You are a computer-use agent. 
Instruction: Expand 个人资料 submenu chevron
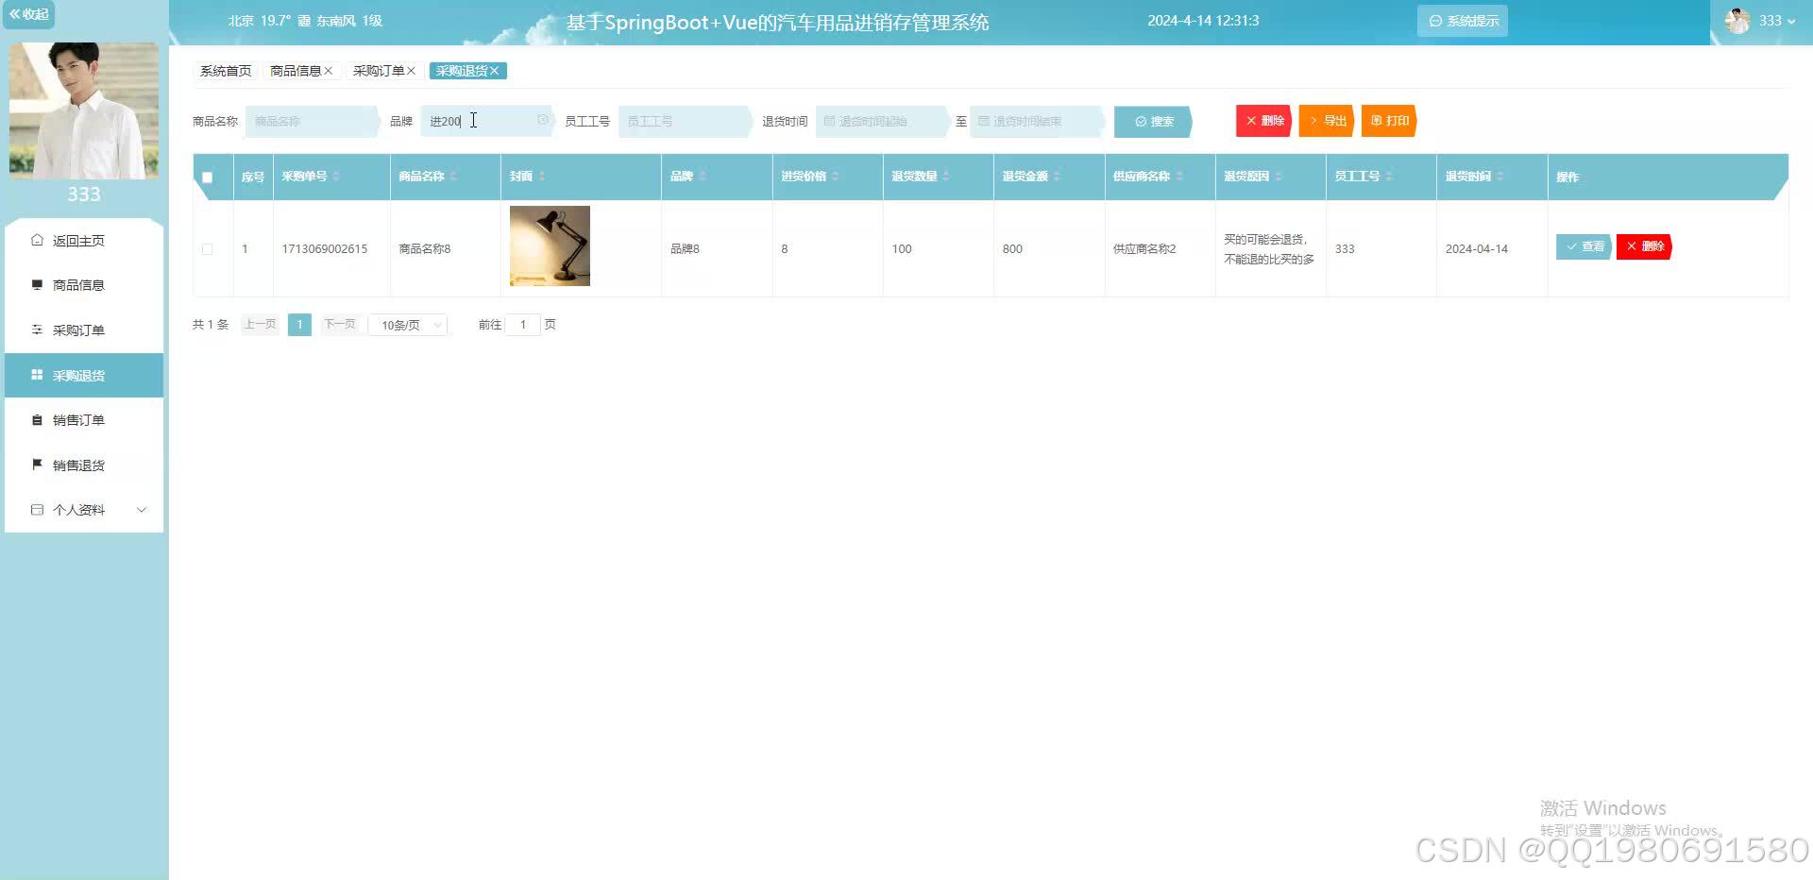click(142, 510)
